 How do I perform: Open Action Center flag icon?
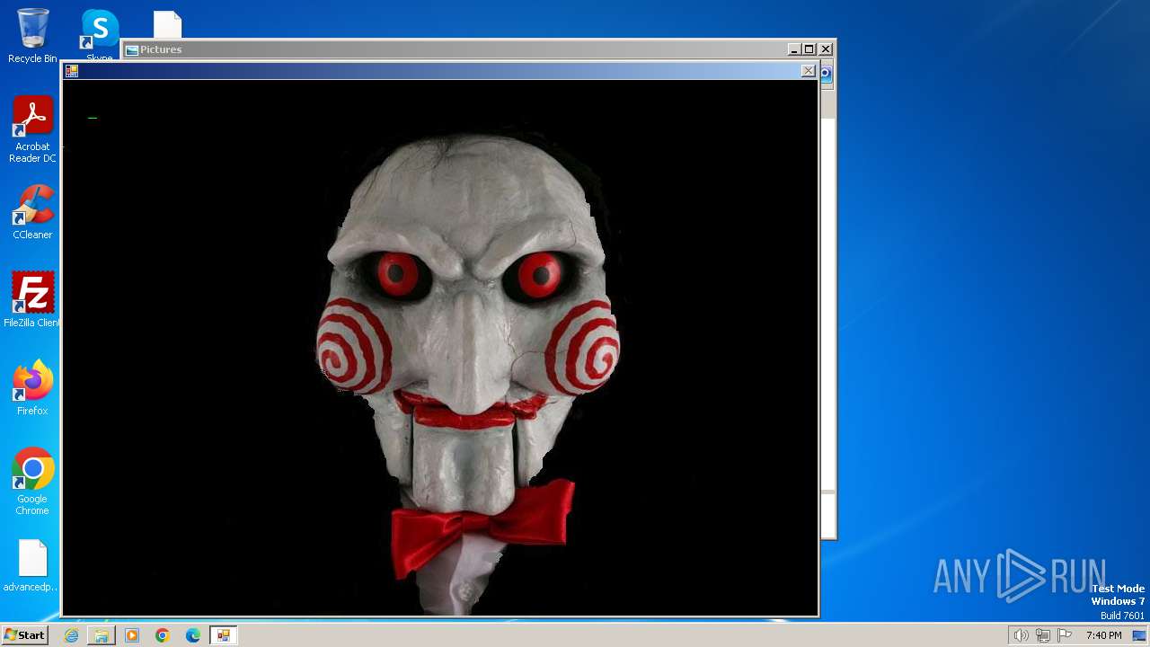1065,635
